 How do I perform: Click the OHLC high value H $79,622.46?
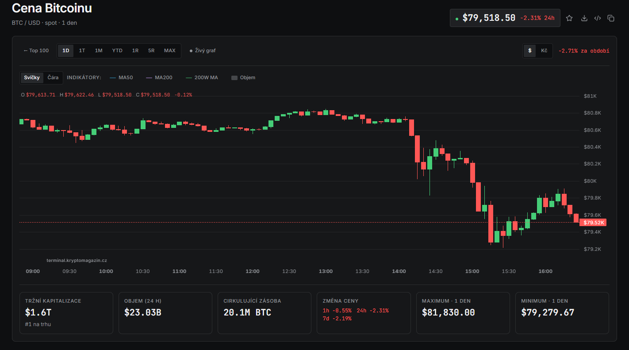pos(77,95)
